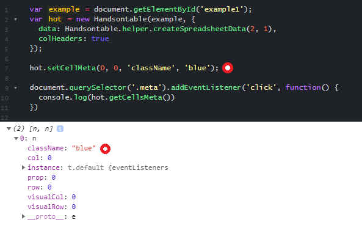362x228 pixels.
Task: Collapse the 0: n object entry
Action: [x=16, y=138]
